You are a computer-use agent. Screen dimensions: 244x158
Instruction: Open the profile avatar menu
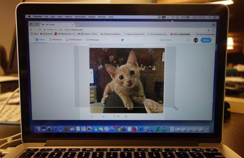(x=196, y=40)
